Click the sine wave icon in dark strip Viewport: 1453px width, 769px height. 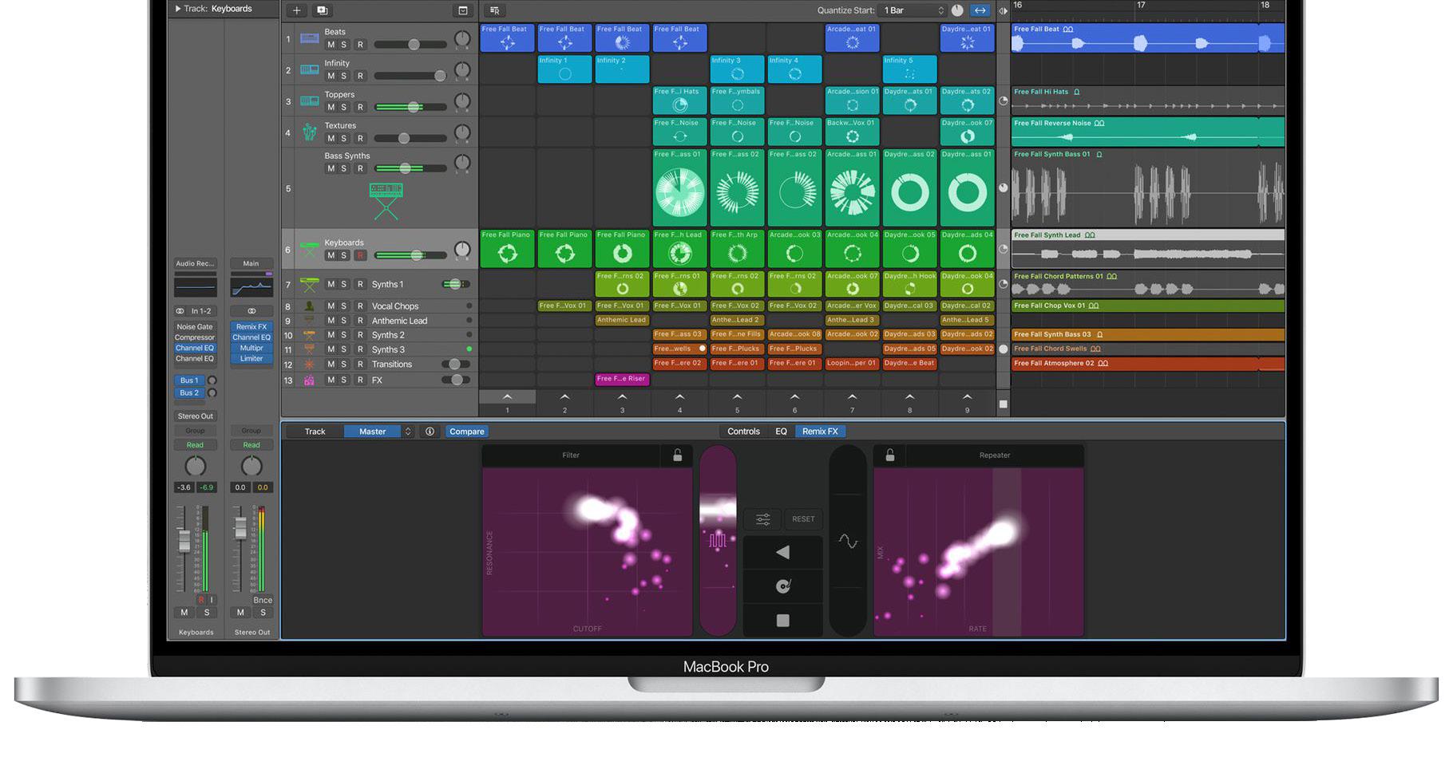pos(848,541)
